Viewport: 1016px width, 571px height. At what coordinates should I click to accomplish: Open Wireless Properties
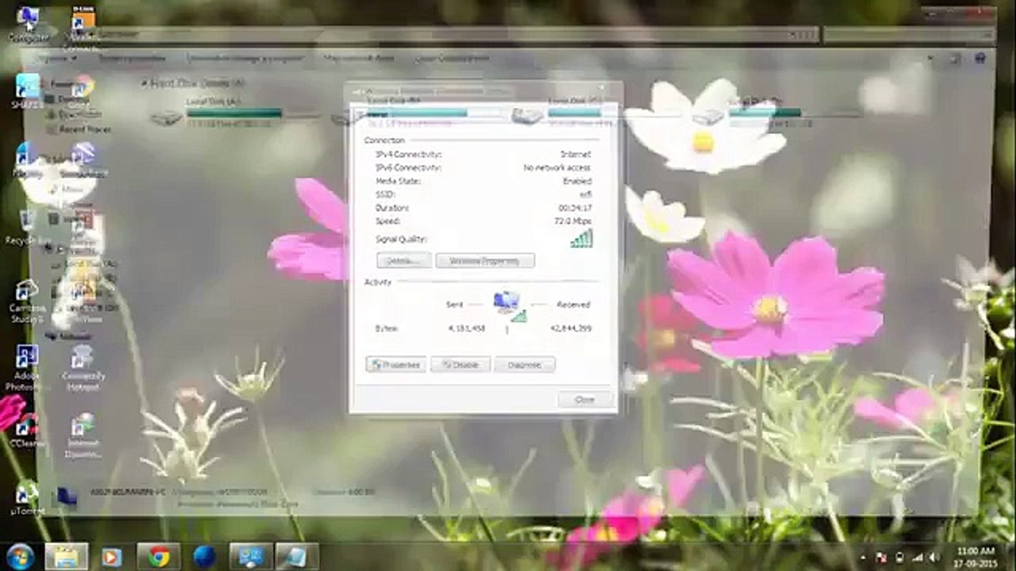[485, 260]
